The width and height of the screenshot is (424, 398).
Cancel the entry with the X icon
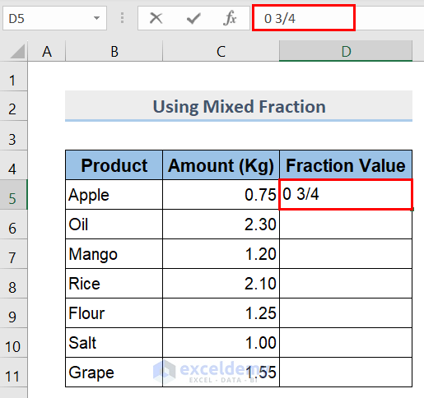(x=156, y=18)
